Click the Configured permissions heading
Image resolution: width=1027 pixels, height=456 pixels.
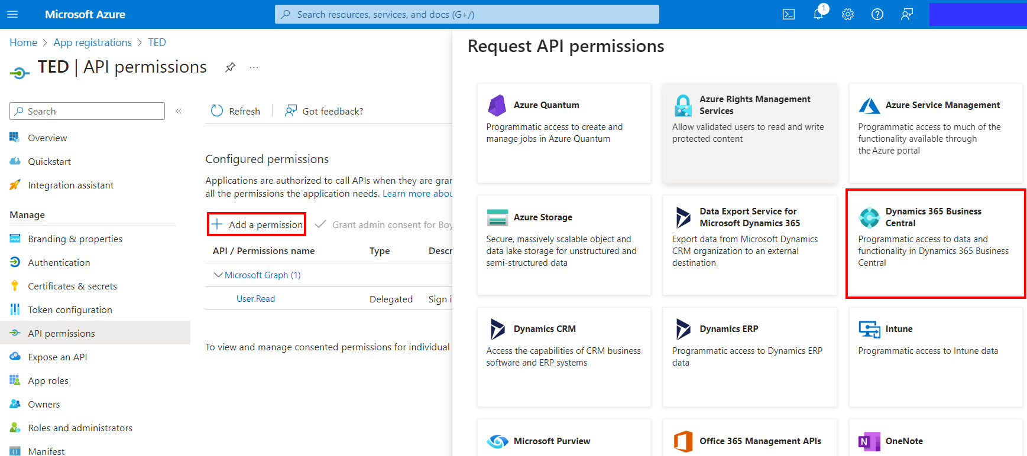(267, 159)
